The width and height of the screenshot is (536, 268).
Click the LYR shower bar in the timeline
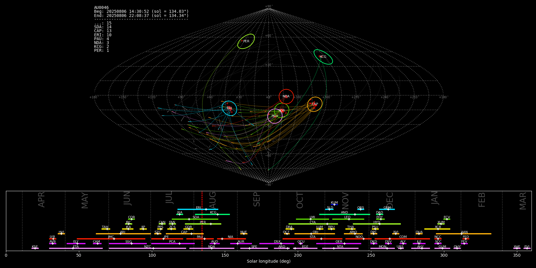pyautogui.click(x=53, y=239)
